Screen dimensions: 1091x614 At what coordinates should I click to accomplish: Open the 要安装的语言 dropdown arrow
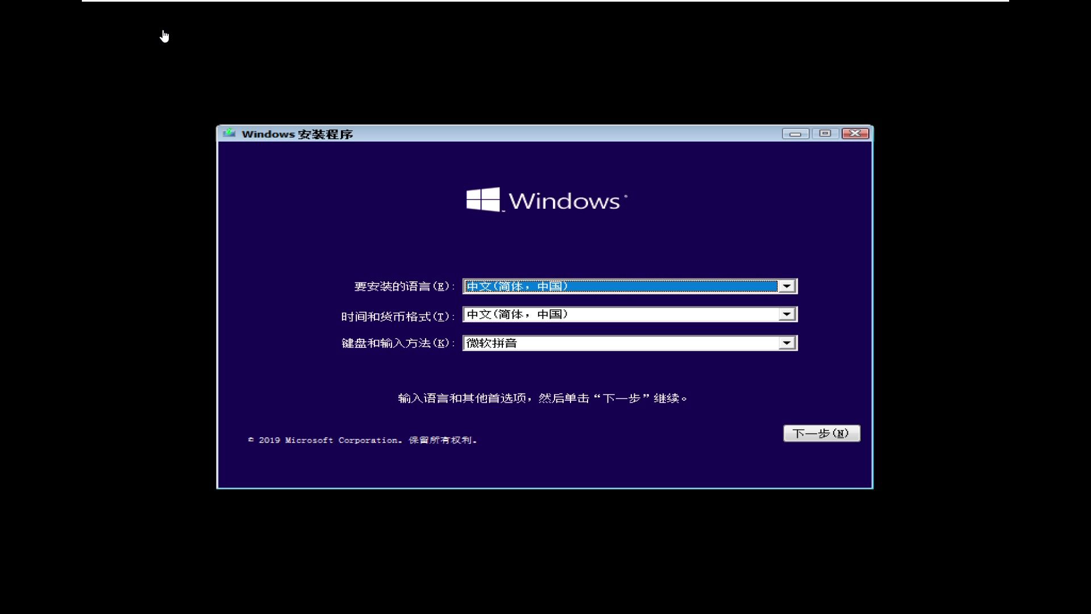point(787,286)
